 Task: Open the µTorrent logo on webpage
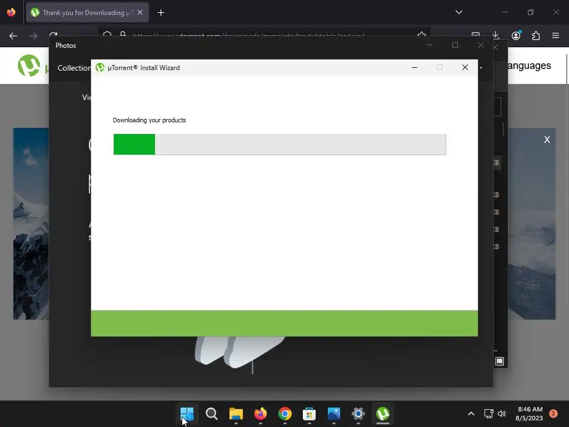29,66
